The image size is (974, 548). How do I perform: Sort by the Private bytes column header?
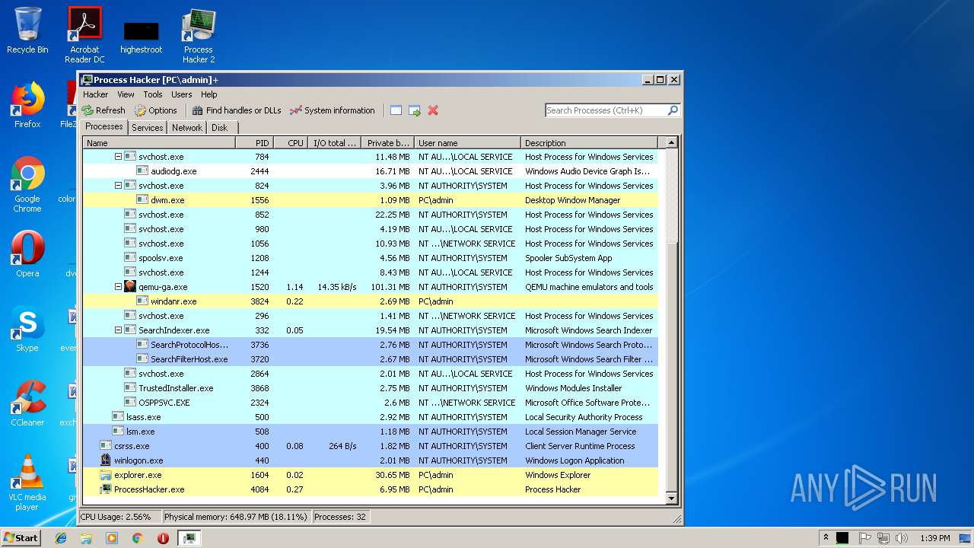point(387,142)
